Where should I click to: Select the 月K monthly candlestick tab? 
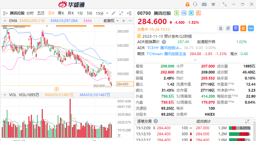(x=71, y=13)
